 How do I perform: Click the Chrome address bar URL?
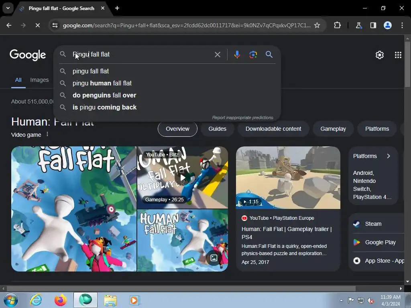pos(187,25)
